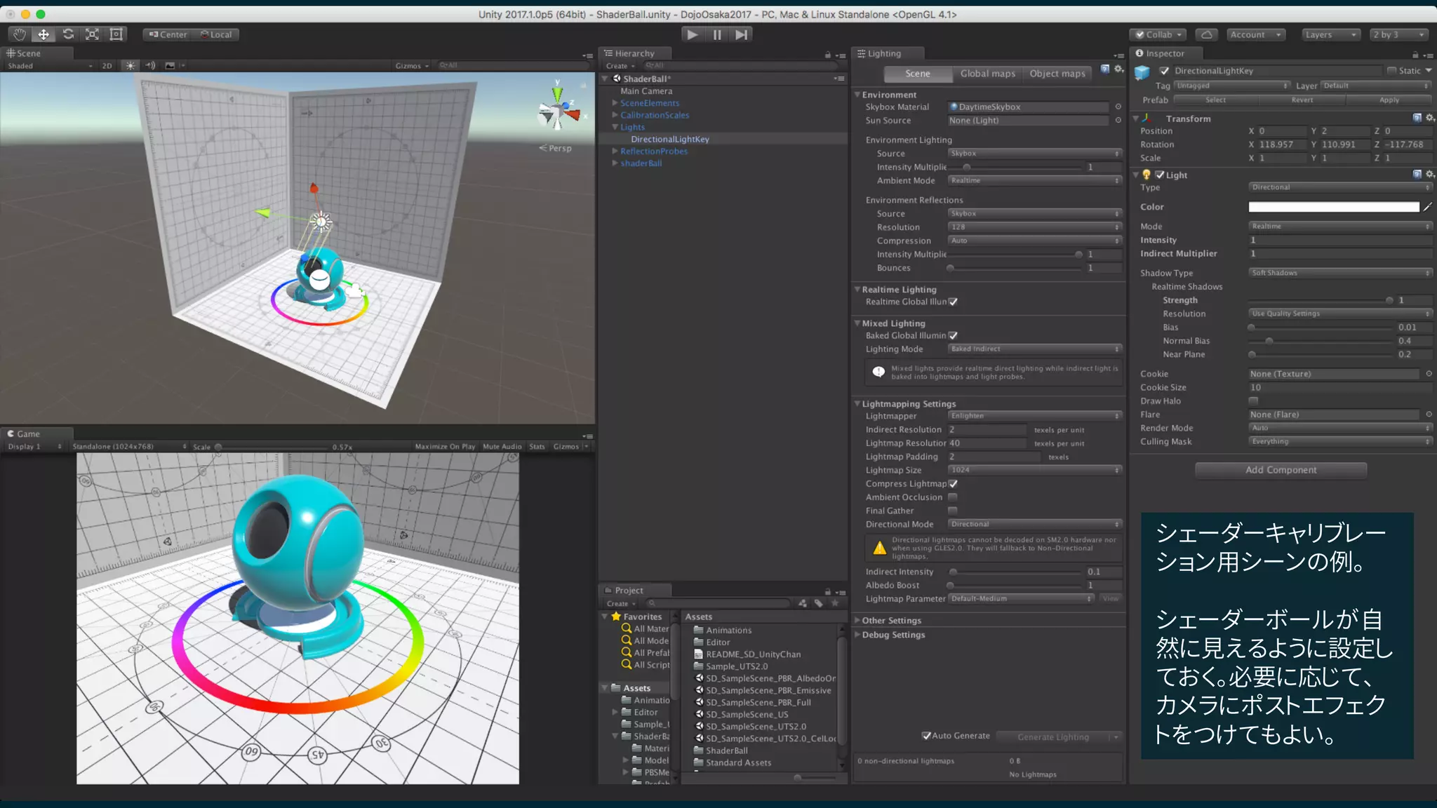Select the DirectionalLightKey hierarchy item
1437x808 pixels.
tap(669, 139)
